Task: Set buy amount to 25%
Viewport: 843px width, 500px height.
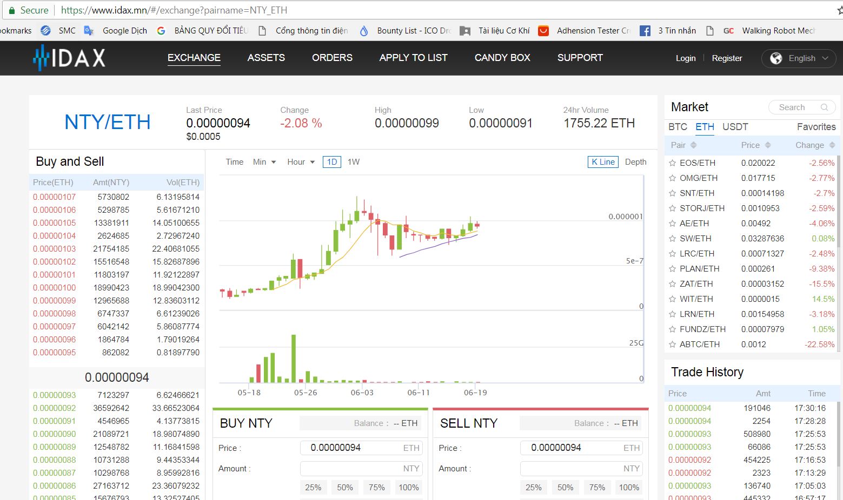Action: (x=313, y=488)
